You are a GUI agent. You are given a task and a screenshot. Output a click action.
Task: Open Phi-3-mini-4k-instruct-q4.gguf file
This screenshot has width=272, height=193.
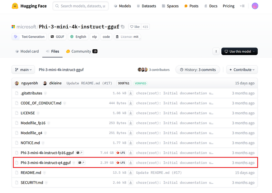(46, 163)
